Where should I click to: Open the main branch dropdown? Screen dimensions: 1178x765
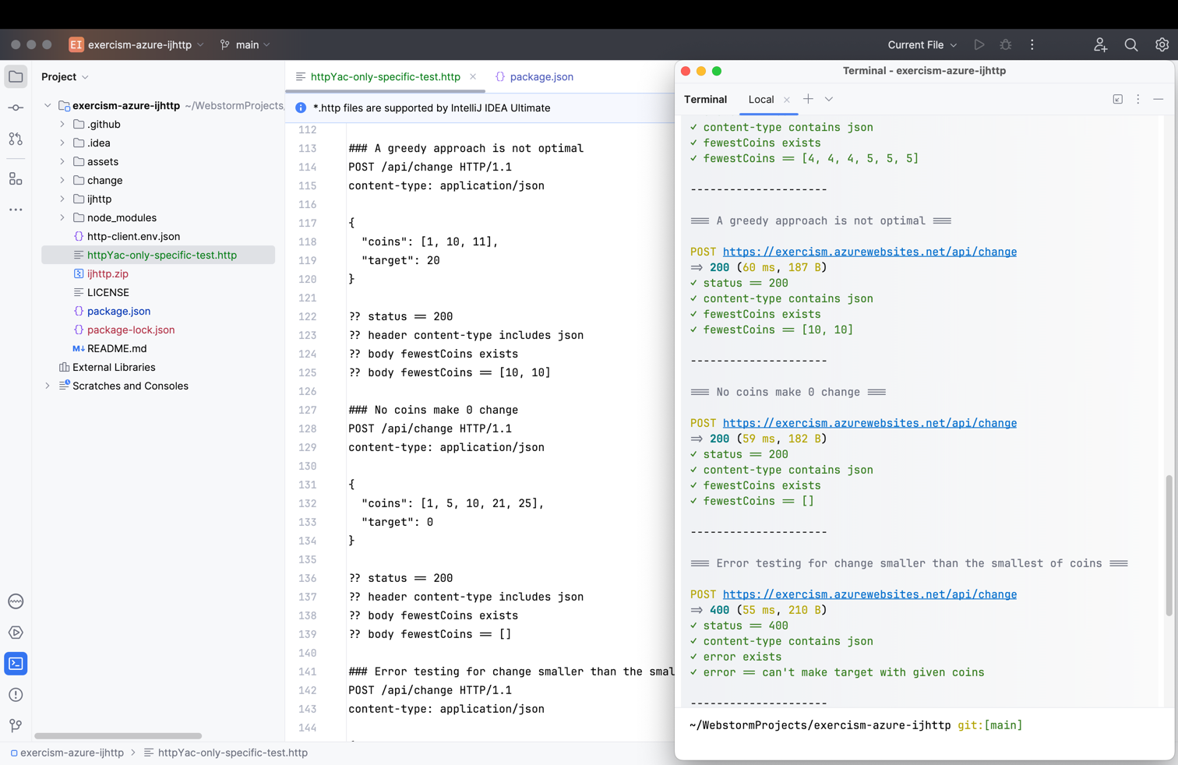pos(245,45)
